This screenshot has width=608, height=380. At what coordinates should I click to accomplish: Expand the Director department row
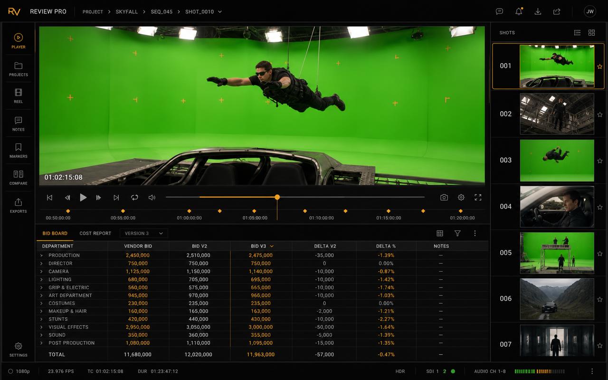pos(41,264)
